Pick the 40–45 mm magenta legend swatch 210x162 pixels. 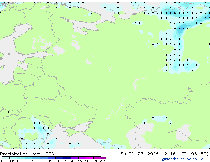(x=90, y=158)
